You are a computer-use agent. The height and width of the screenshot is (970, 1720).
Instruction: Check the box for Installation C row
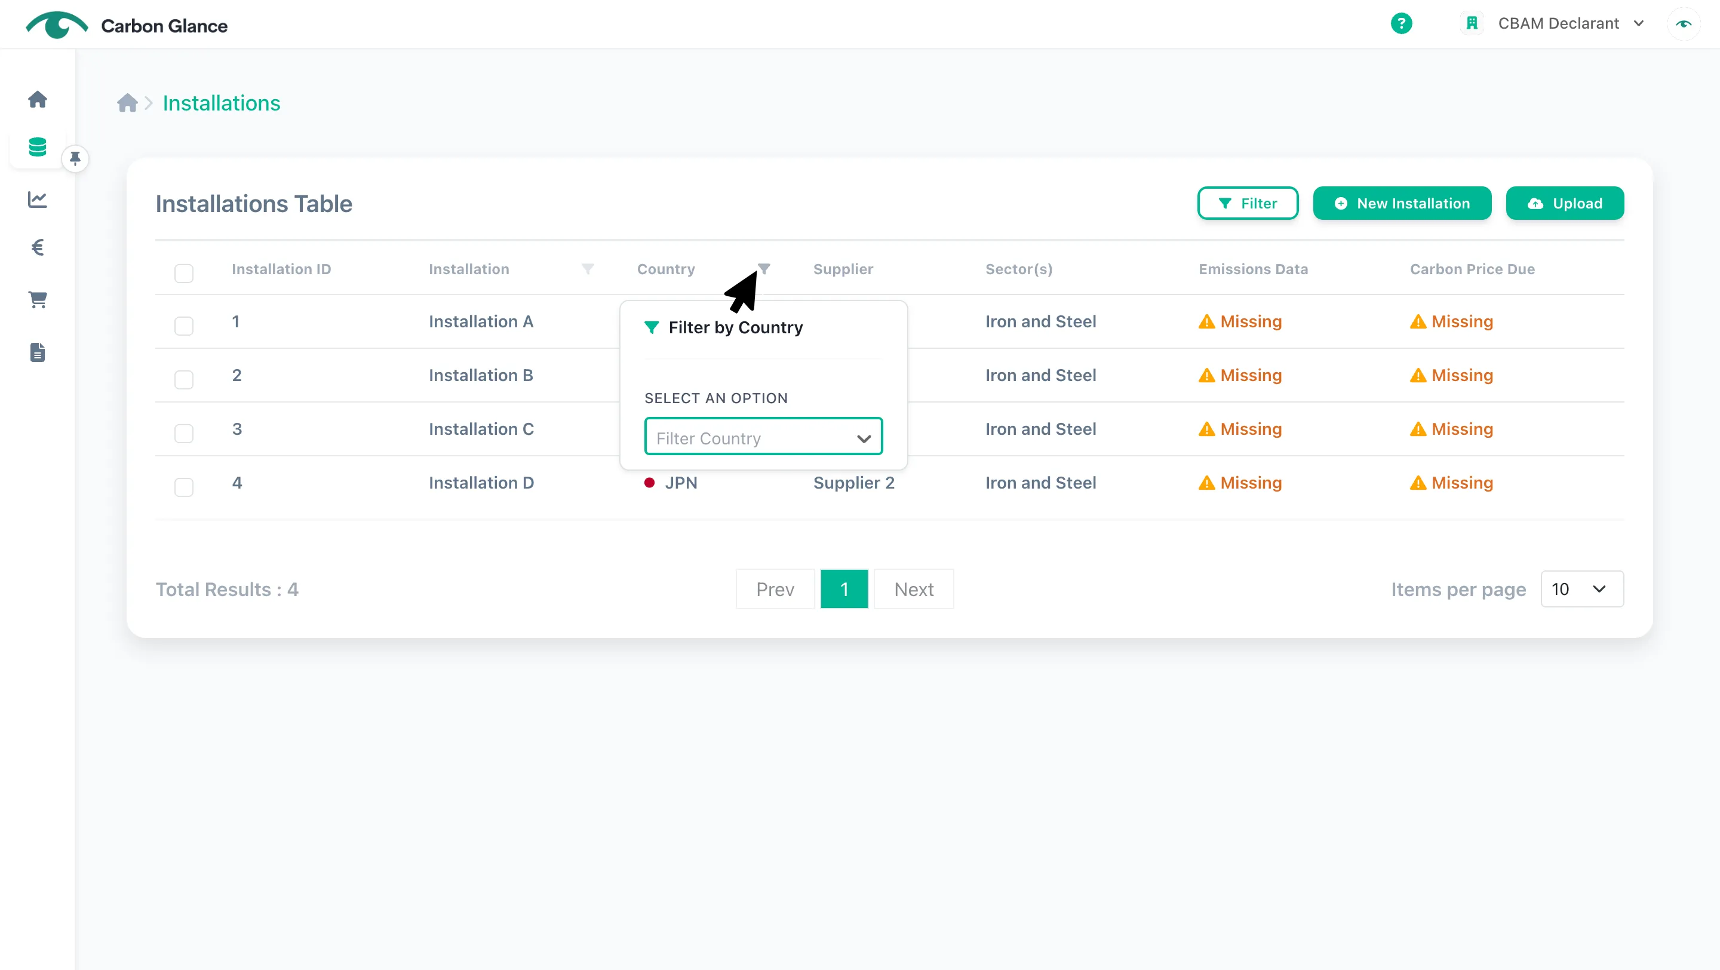pos(183,433)
